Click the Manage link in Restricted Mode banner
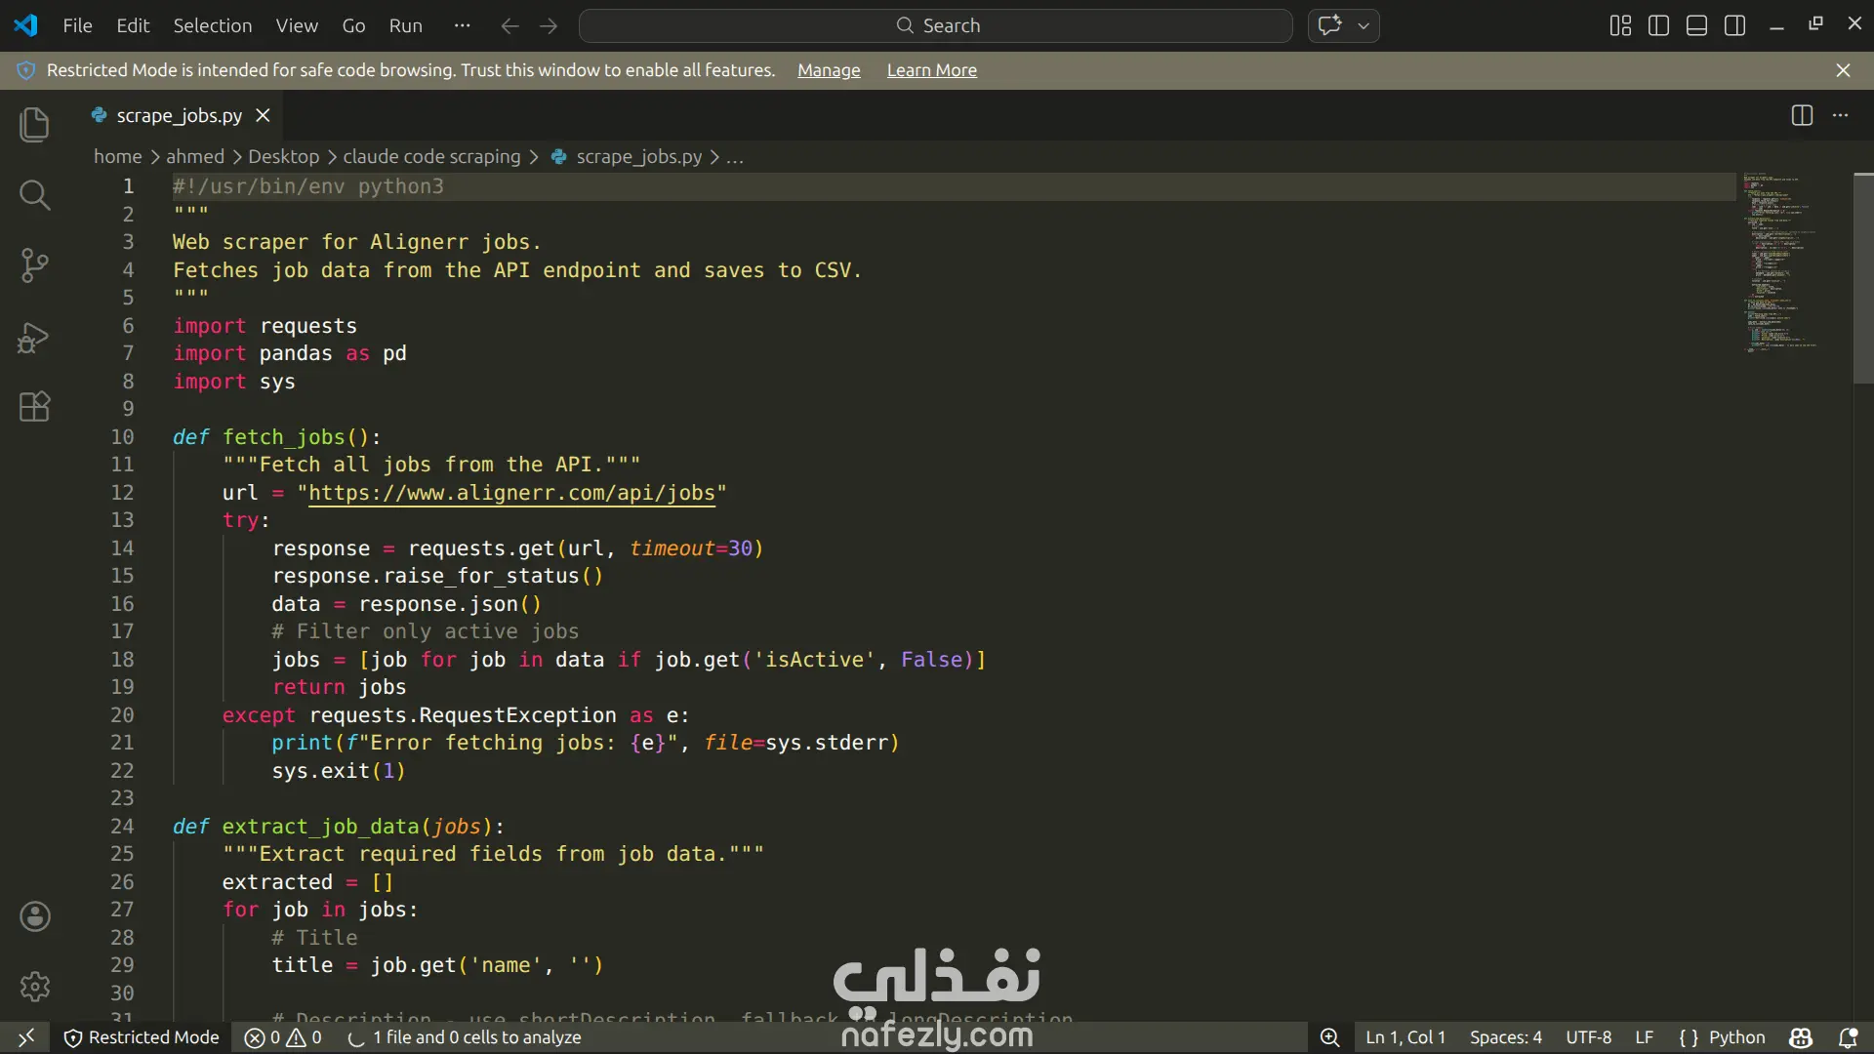1874x1054 pixels. coord(828,70)
